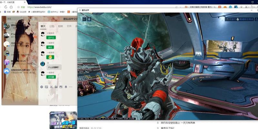
Task: Click the folder send-file icon in chat
Action: coord(56,87)
